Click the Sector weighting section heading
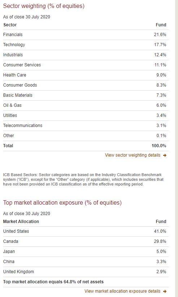This screenshot has width=178, height=297. (44, 6)
